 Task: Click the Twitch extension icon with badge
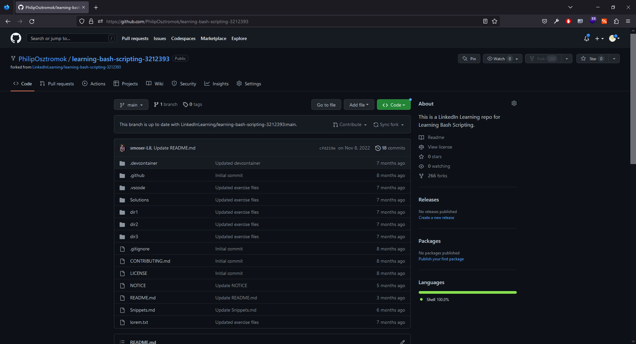[x=593, y=21]
